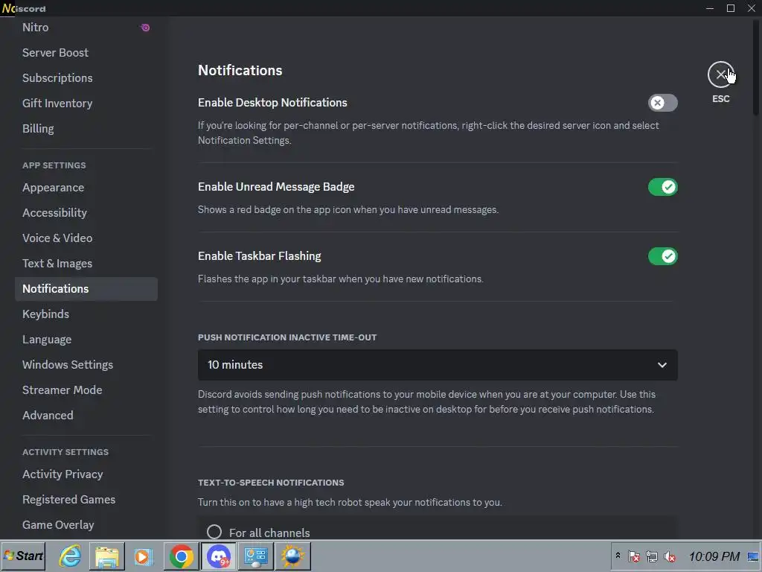Viewport: 762px width, 572px height.
Task: Open the 10 minutes time-out dropdown
Action: click(x=438, y=365)
